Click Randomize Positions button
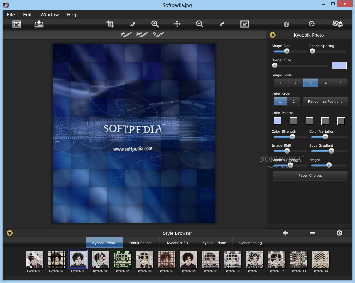 (x=325, y=101)
